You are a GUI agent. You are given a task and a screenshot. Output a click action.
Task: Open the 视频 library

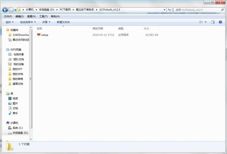13,99
